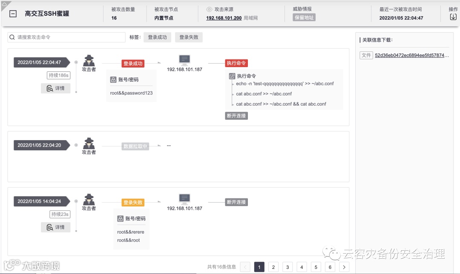
Task: Go to page 5 of results
Action: click(316, 267)
